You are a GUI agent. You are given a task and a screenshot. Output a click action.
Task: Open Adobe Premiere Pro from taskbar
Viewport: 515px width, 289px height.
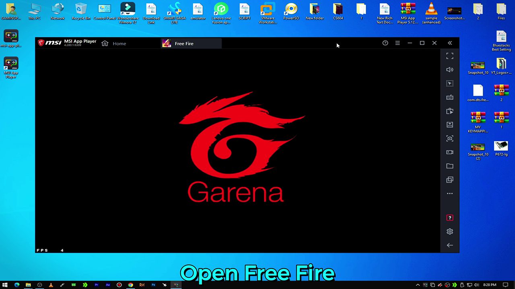click(x=96, y=285)
